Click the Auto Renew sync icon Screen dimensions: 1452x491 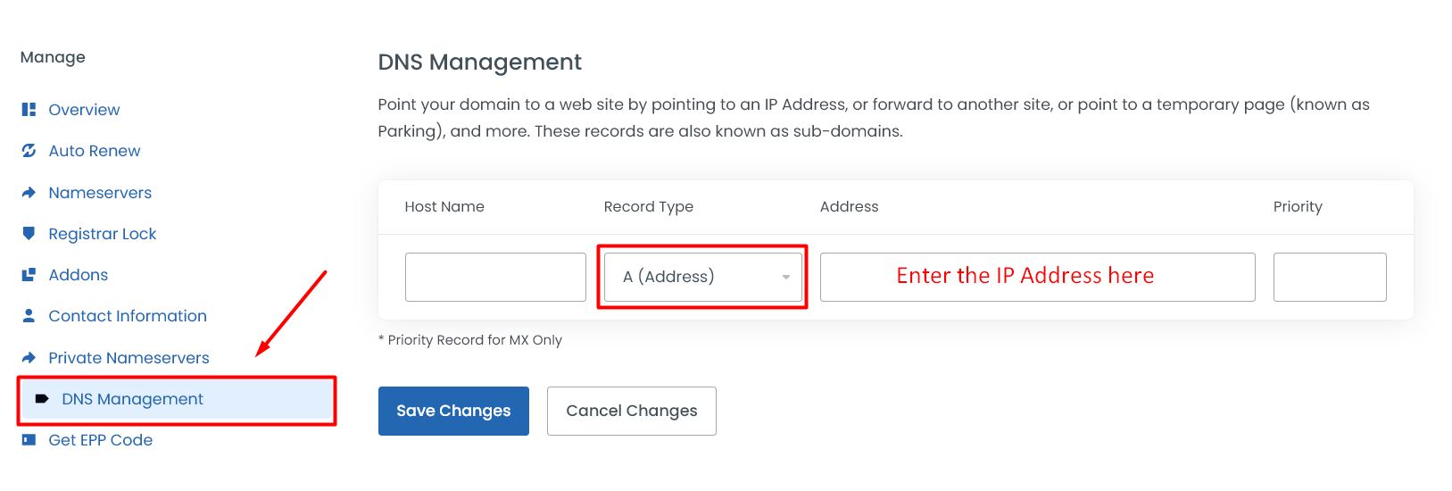point(29,151)
